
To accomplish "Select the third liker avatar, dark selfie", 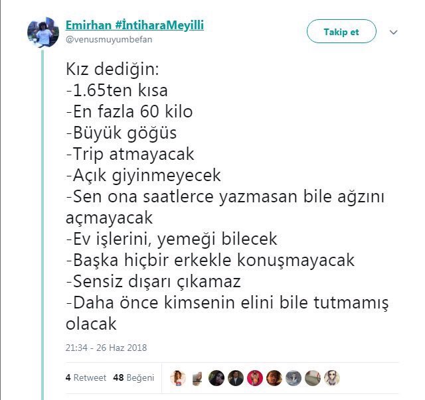I will point(216,378).
